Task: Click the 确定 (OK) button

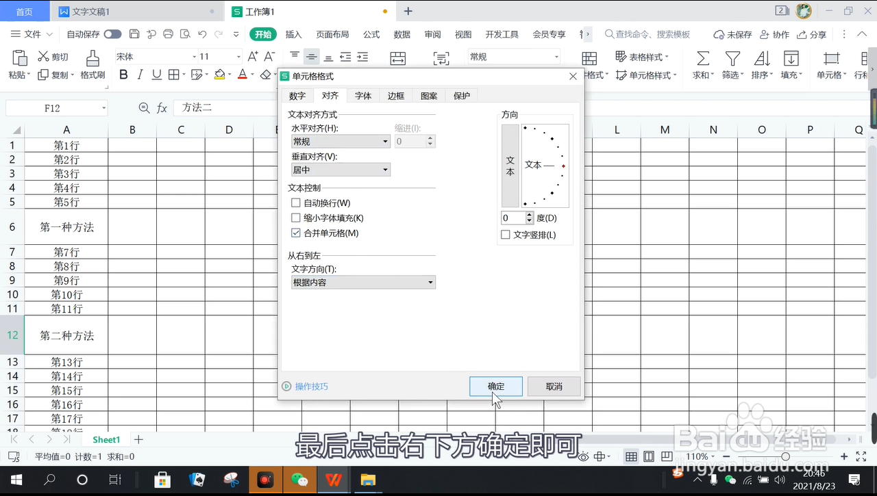Action: pos(495,386)
